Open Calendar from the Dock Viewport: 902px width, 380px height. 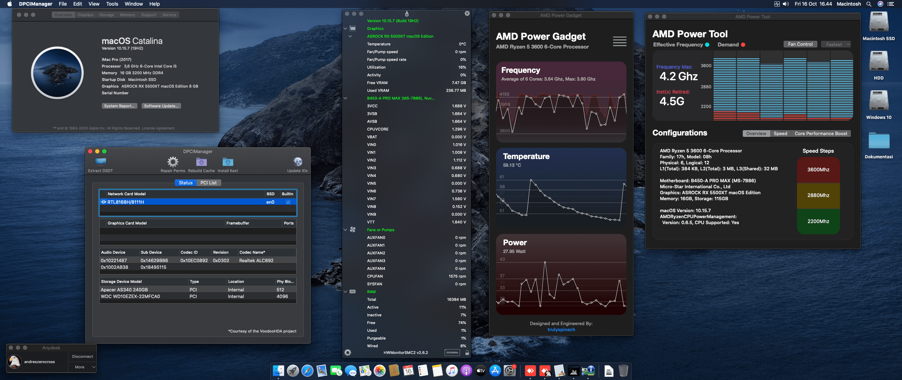tap(408, 371)
